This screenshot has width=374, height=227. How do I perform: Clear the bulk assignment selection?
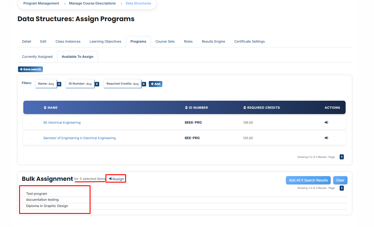(340, 180)
